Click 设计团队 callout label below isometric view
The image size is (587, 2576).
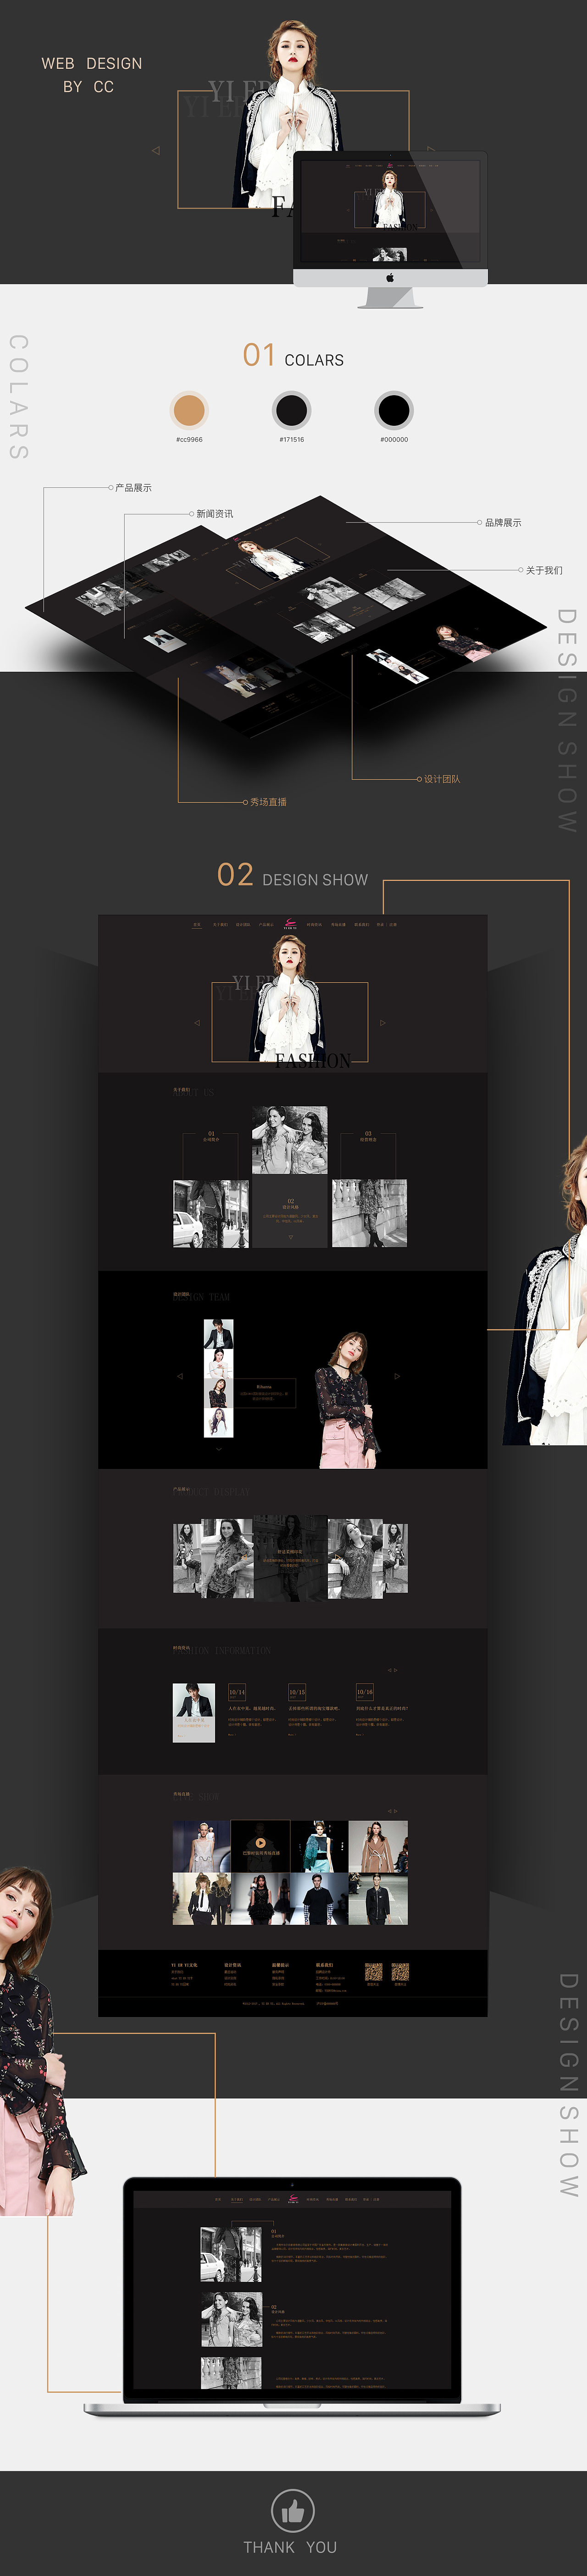point(442,779)
